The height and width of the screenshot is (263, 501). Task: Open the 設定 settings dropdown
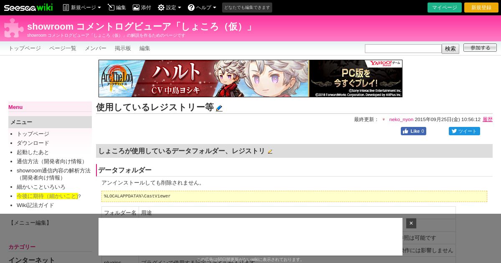pos(169,8)
